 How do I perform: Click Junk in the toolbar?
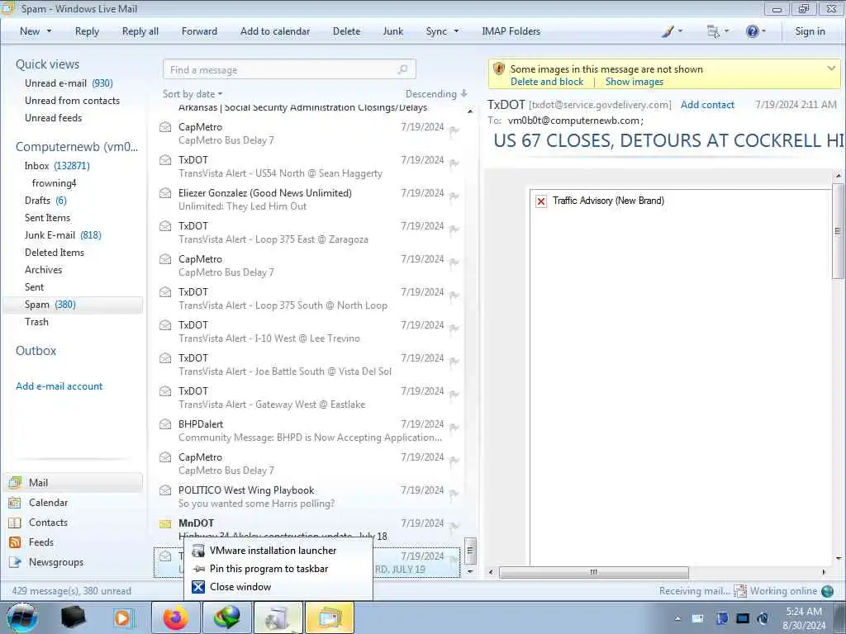click(x=392, y=31)
